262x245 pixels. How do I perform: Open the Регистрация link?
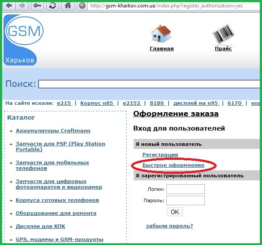pos(160,155)
